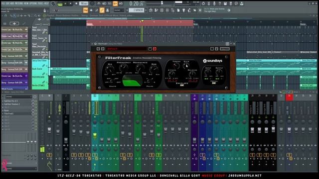Toggle the orange highlighted blend recording icon
The image size is (319, 179).
[x=115, y=3]
